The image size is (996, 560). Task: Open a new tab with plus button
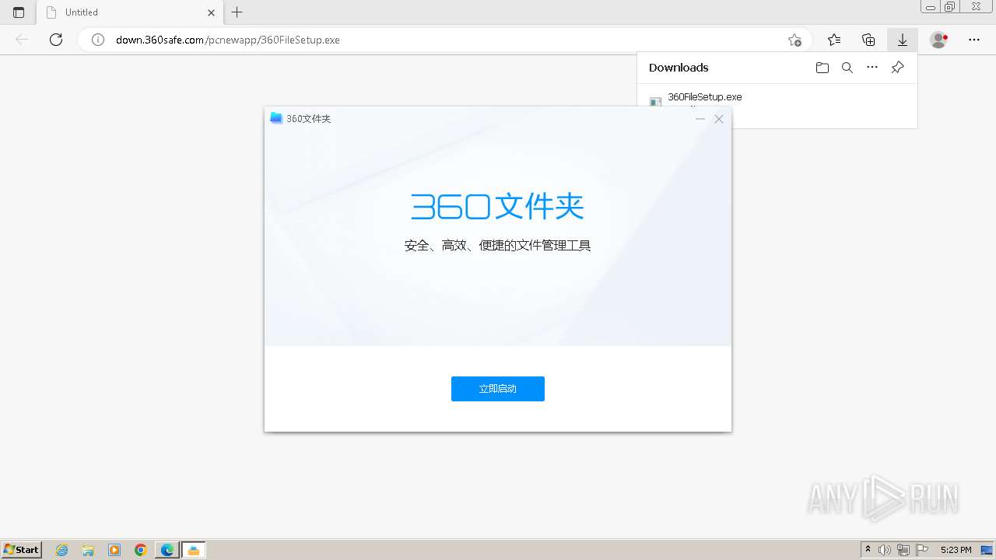[237, 12]
